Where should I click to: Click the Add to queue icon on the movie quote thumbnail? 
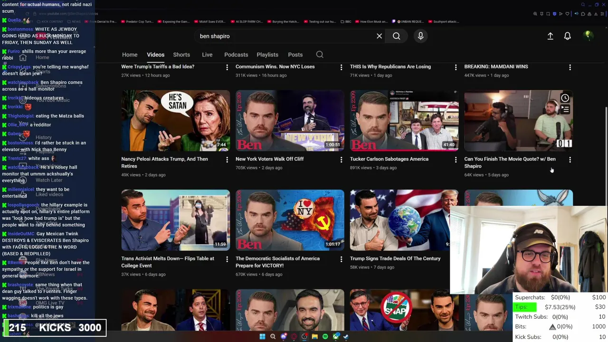(x=565, y=109)
